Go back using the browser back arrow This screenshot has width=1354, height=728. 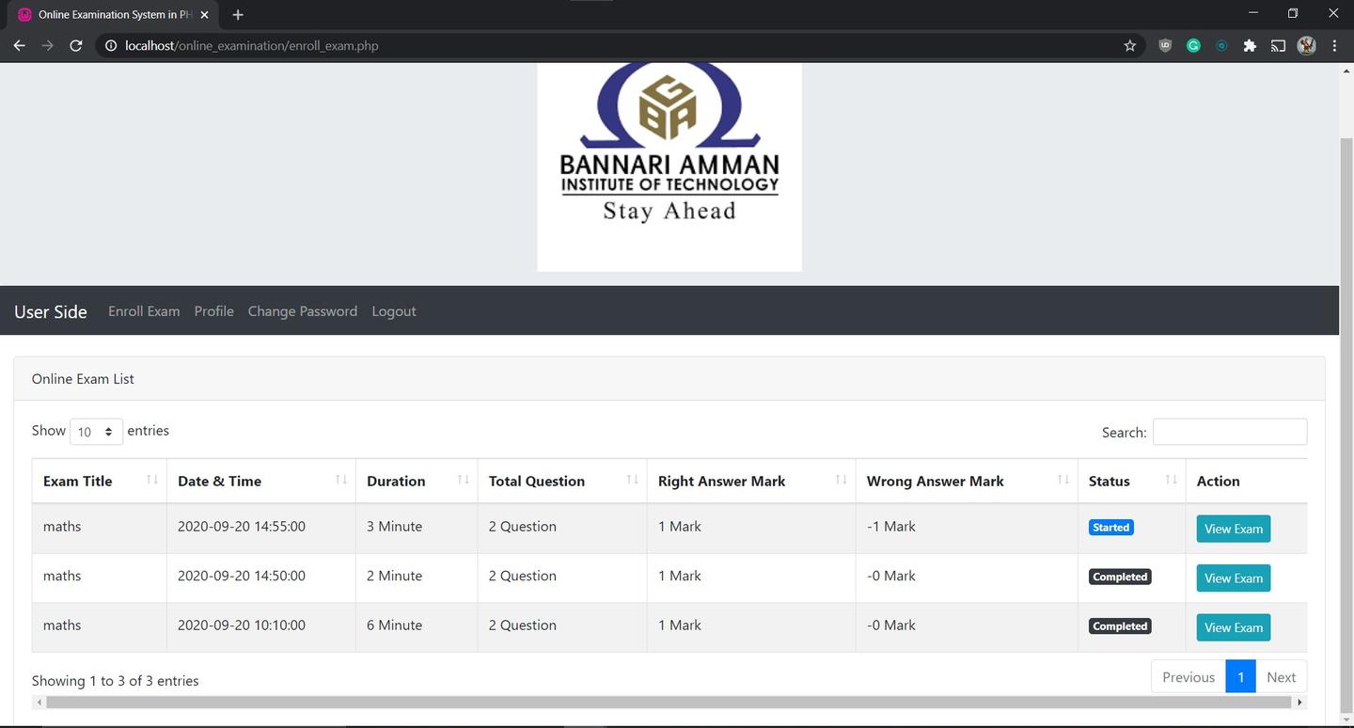point(19,45)
